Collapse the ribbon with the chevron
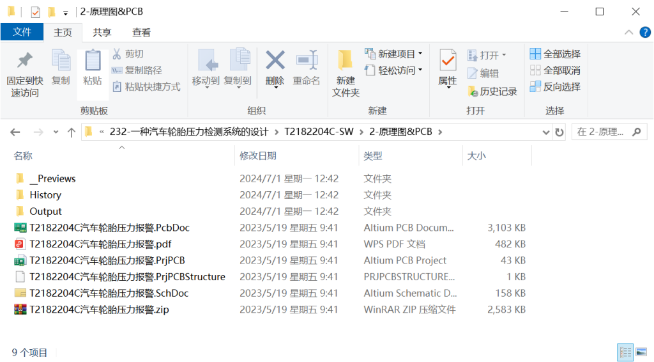This screenshot has width=654, height=362. pos(628,32)
